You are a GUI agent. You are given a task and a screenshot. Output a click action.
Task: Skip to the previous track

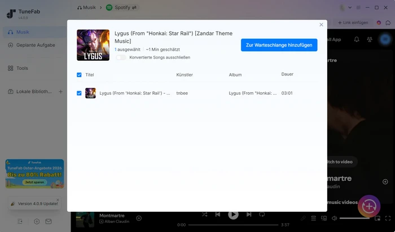218,215
